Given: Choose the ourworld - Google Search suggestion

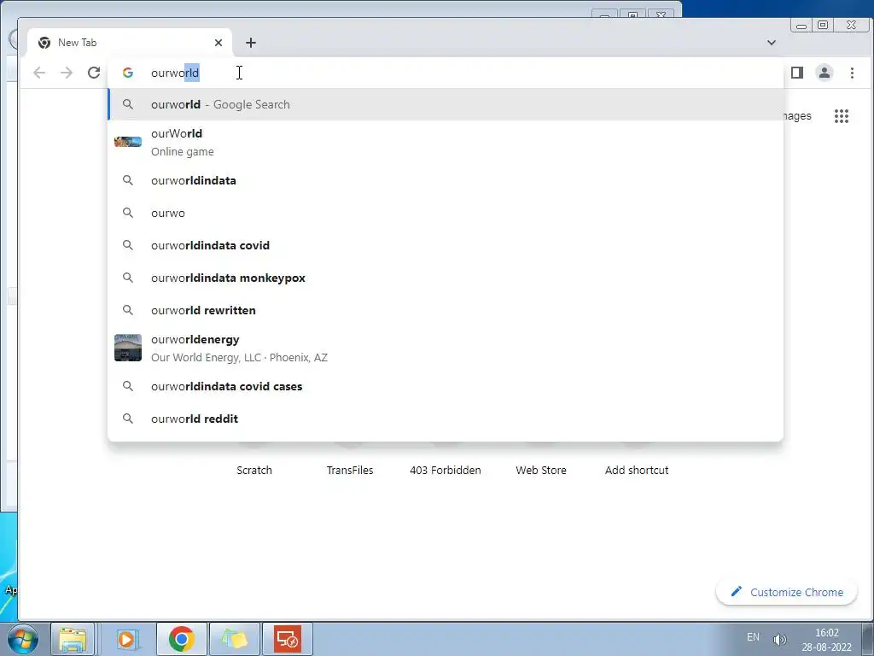Looking at the screenshot, I should [446, 104].
